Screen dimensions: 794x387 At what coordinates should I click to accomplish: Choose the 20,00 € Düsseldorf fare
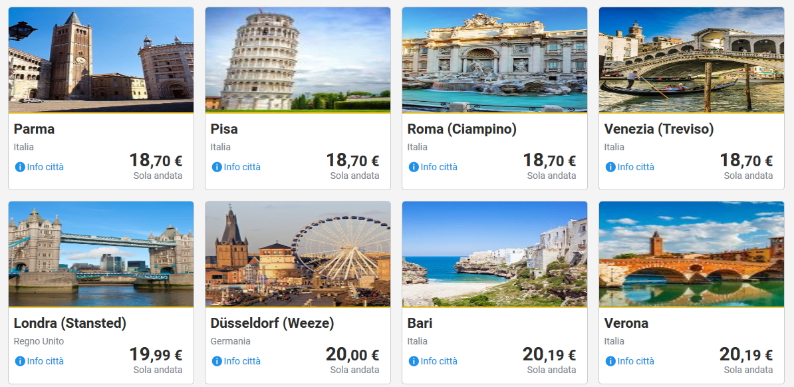tap(352, 355)
